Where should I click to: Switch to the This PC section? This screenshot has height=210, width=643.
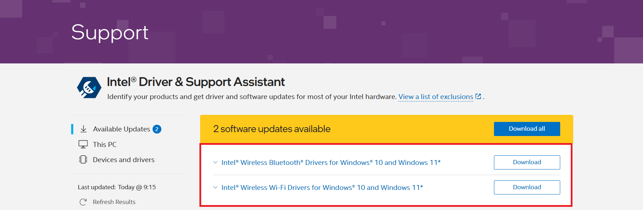(x=105, y=144)
